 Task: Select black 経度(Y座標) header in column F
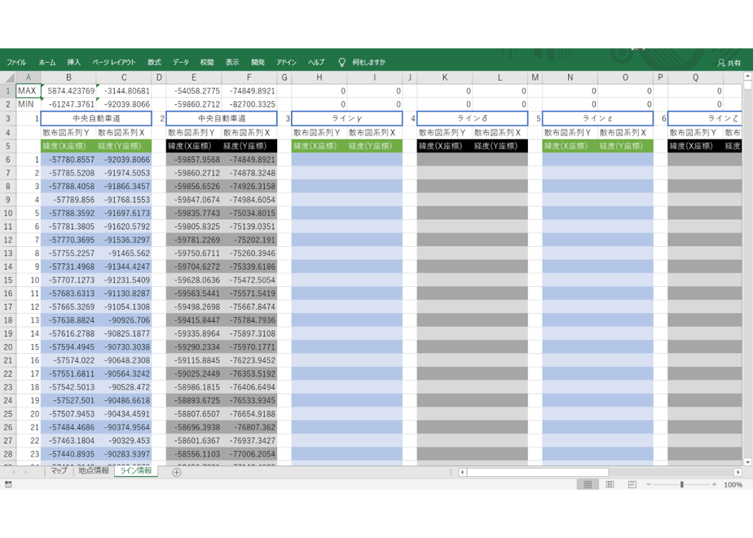[249, 146]
